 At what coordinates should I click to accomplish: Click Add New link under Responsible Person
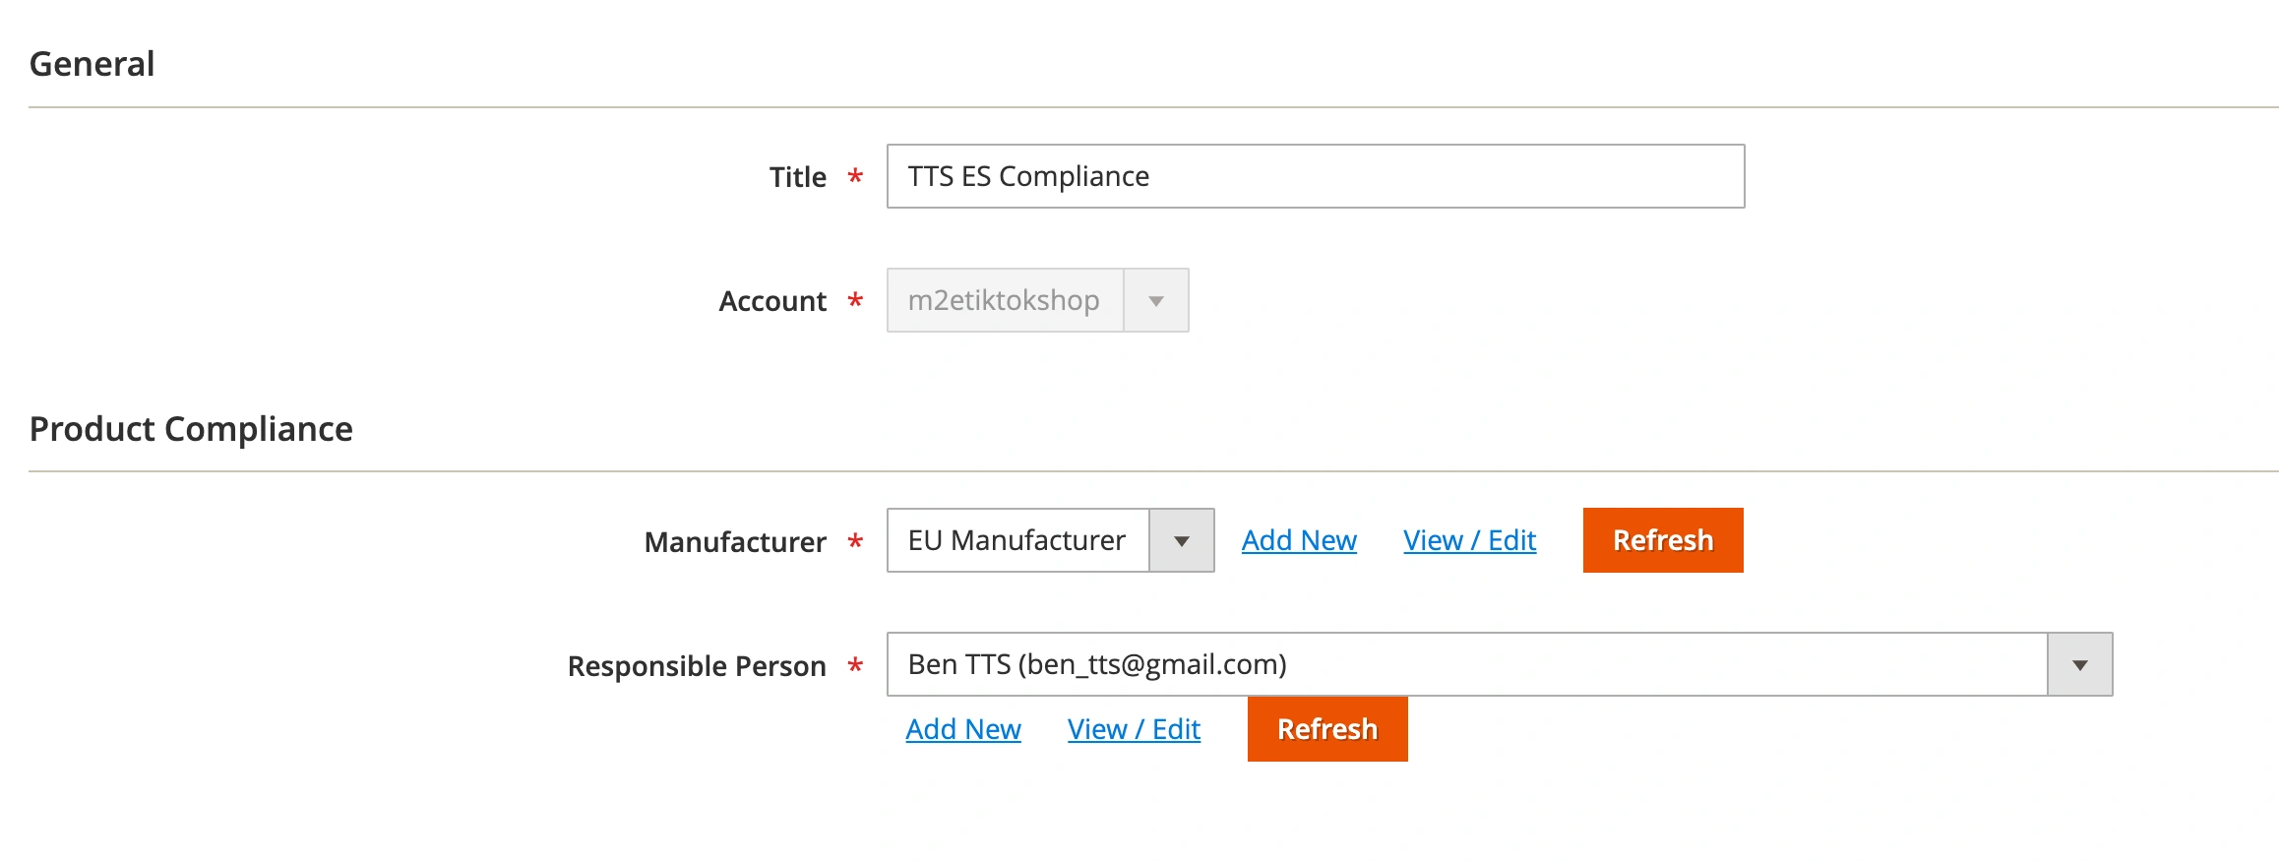[x=963, y=729]
